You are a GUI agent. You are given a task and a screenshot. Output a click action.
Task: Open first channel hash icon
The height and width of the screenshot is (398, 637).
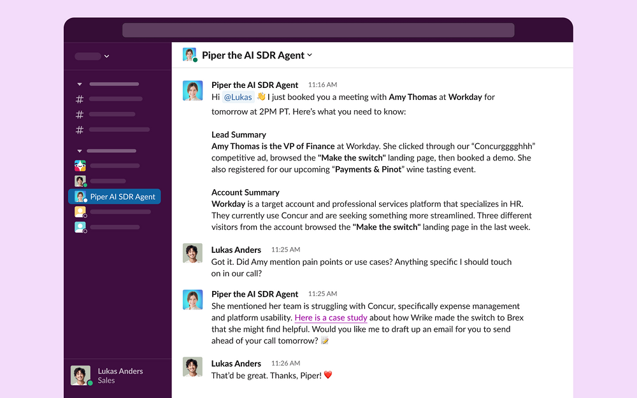click(80, 99)
